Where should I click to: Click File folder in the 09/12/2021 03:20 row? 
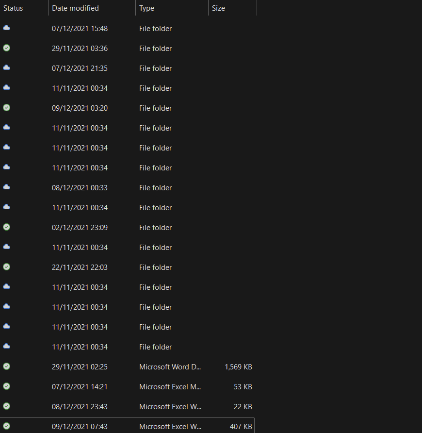[155, 108]
